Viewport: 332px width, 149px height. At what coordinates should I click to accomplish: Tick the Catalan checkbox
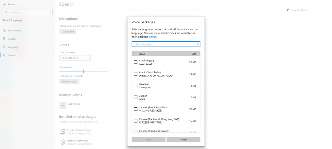point(136,97)
